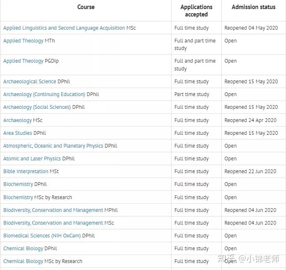Open Biodiversity, Conservation and Management MSc link
The height and width of the screenshot is (270, 286).
(x=53, y=223)
